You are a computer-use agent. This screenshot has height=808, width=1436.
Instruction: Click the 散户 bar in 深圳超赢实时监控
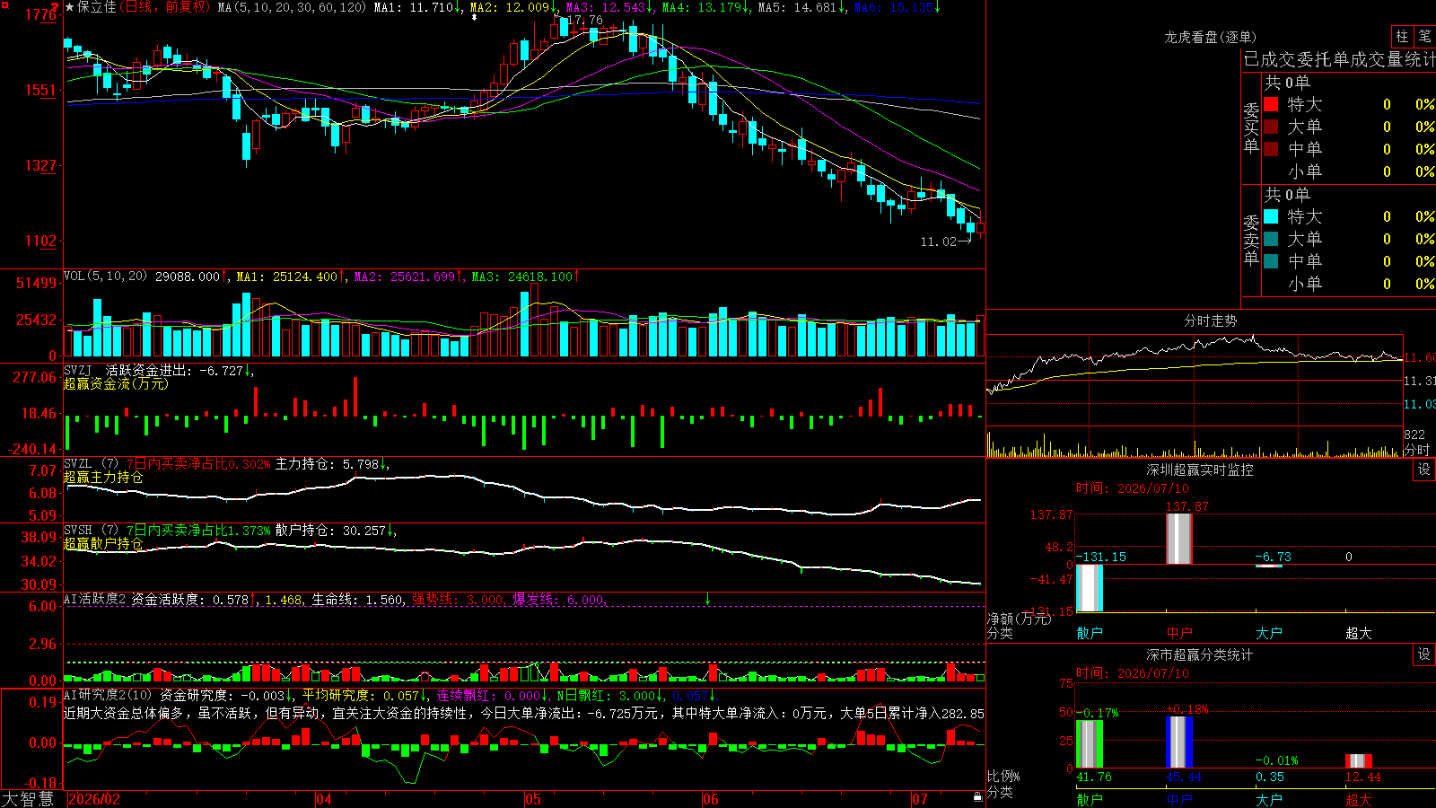pyautogui.click(x=1089, y=588)
